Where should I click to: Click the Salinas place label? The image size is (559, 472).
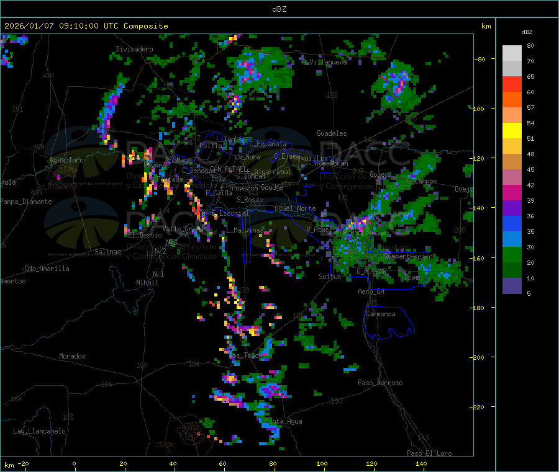(x=107, y=252)
